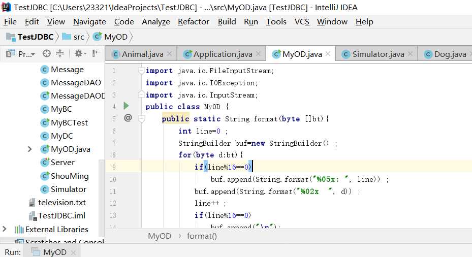The image size is (472, 257).
Task: Select ShouMing class in project tree
Action: pyautogui.click(x=65, y=176)
